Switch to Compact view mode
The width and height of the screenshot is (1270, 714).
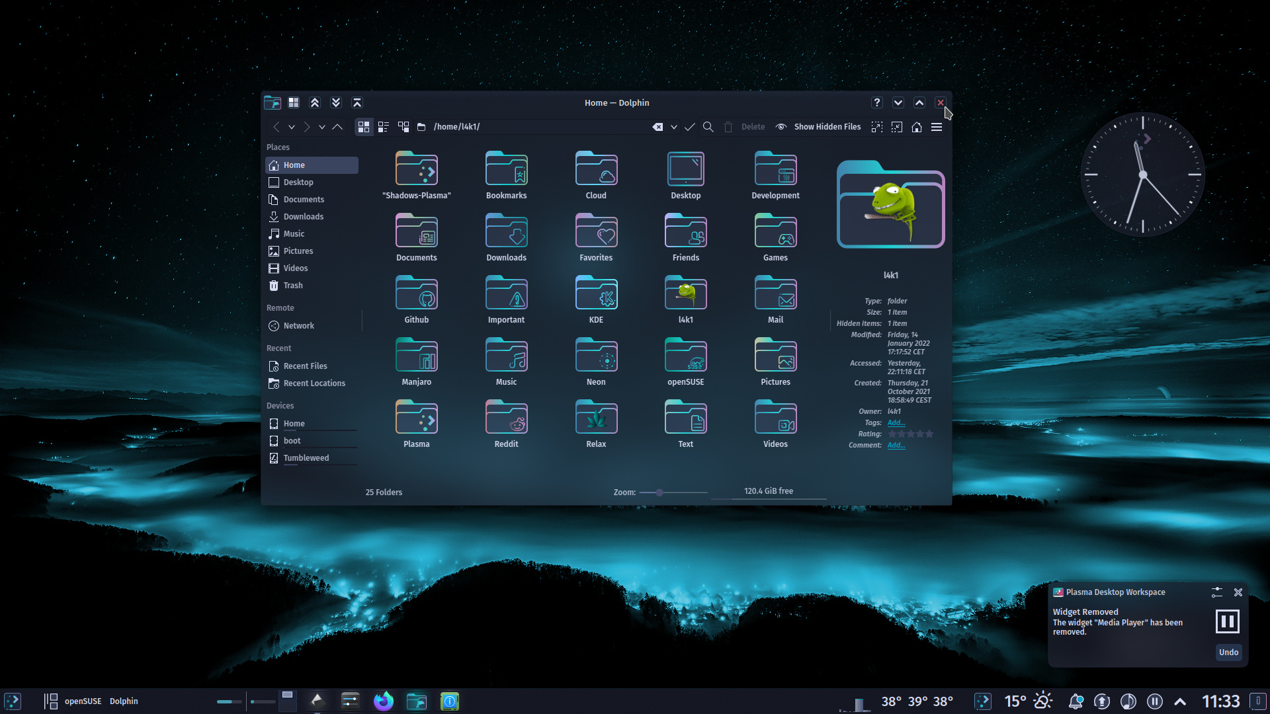(x=384, y=127)
